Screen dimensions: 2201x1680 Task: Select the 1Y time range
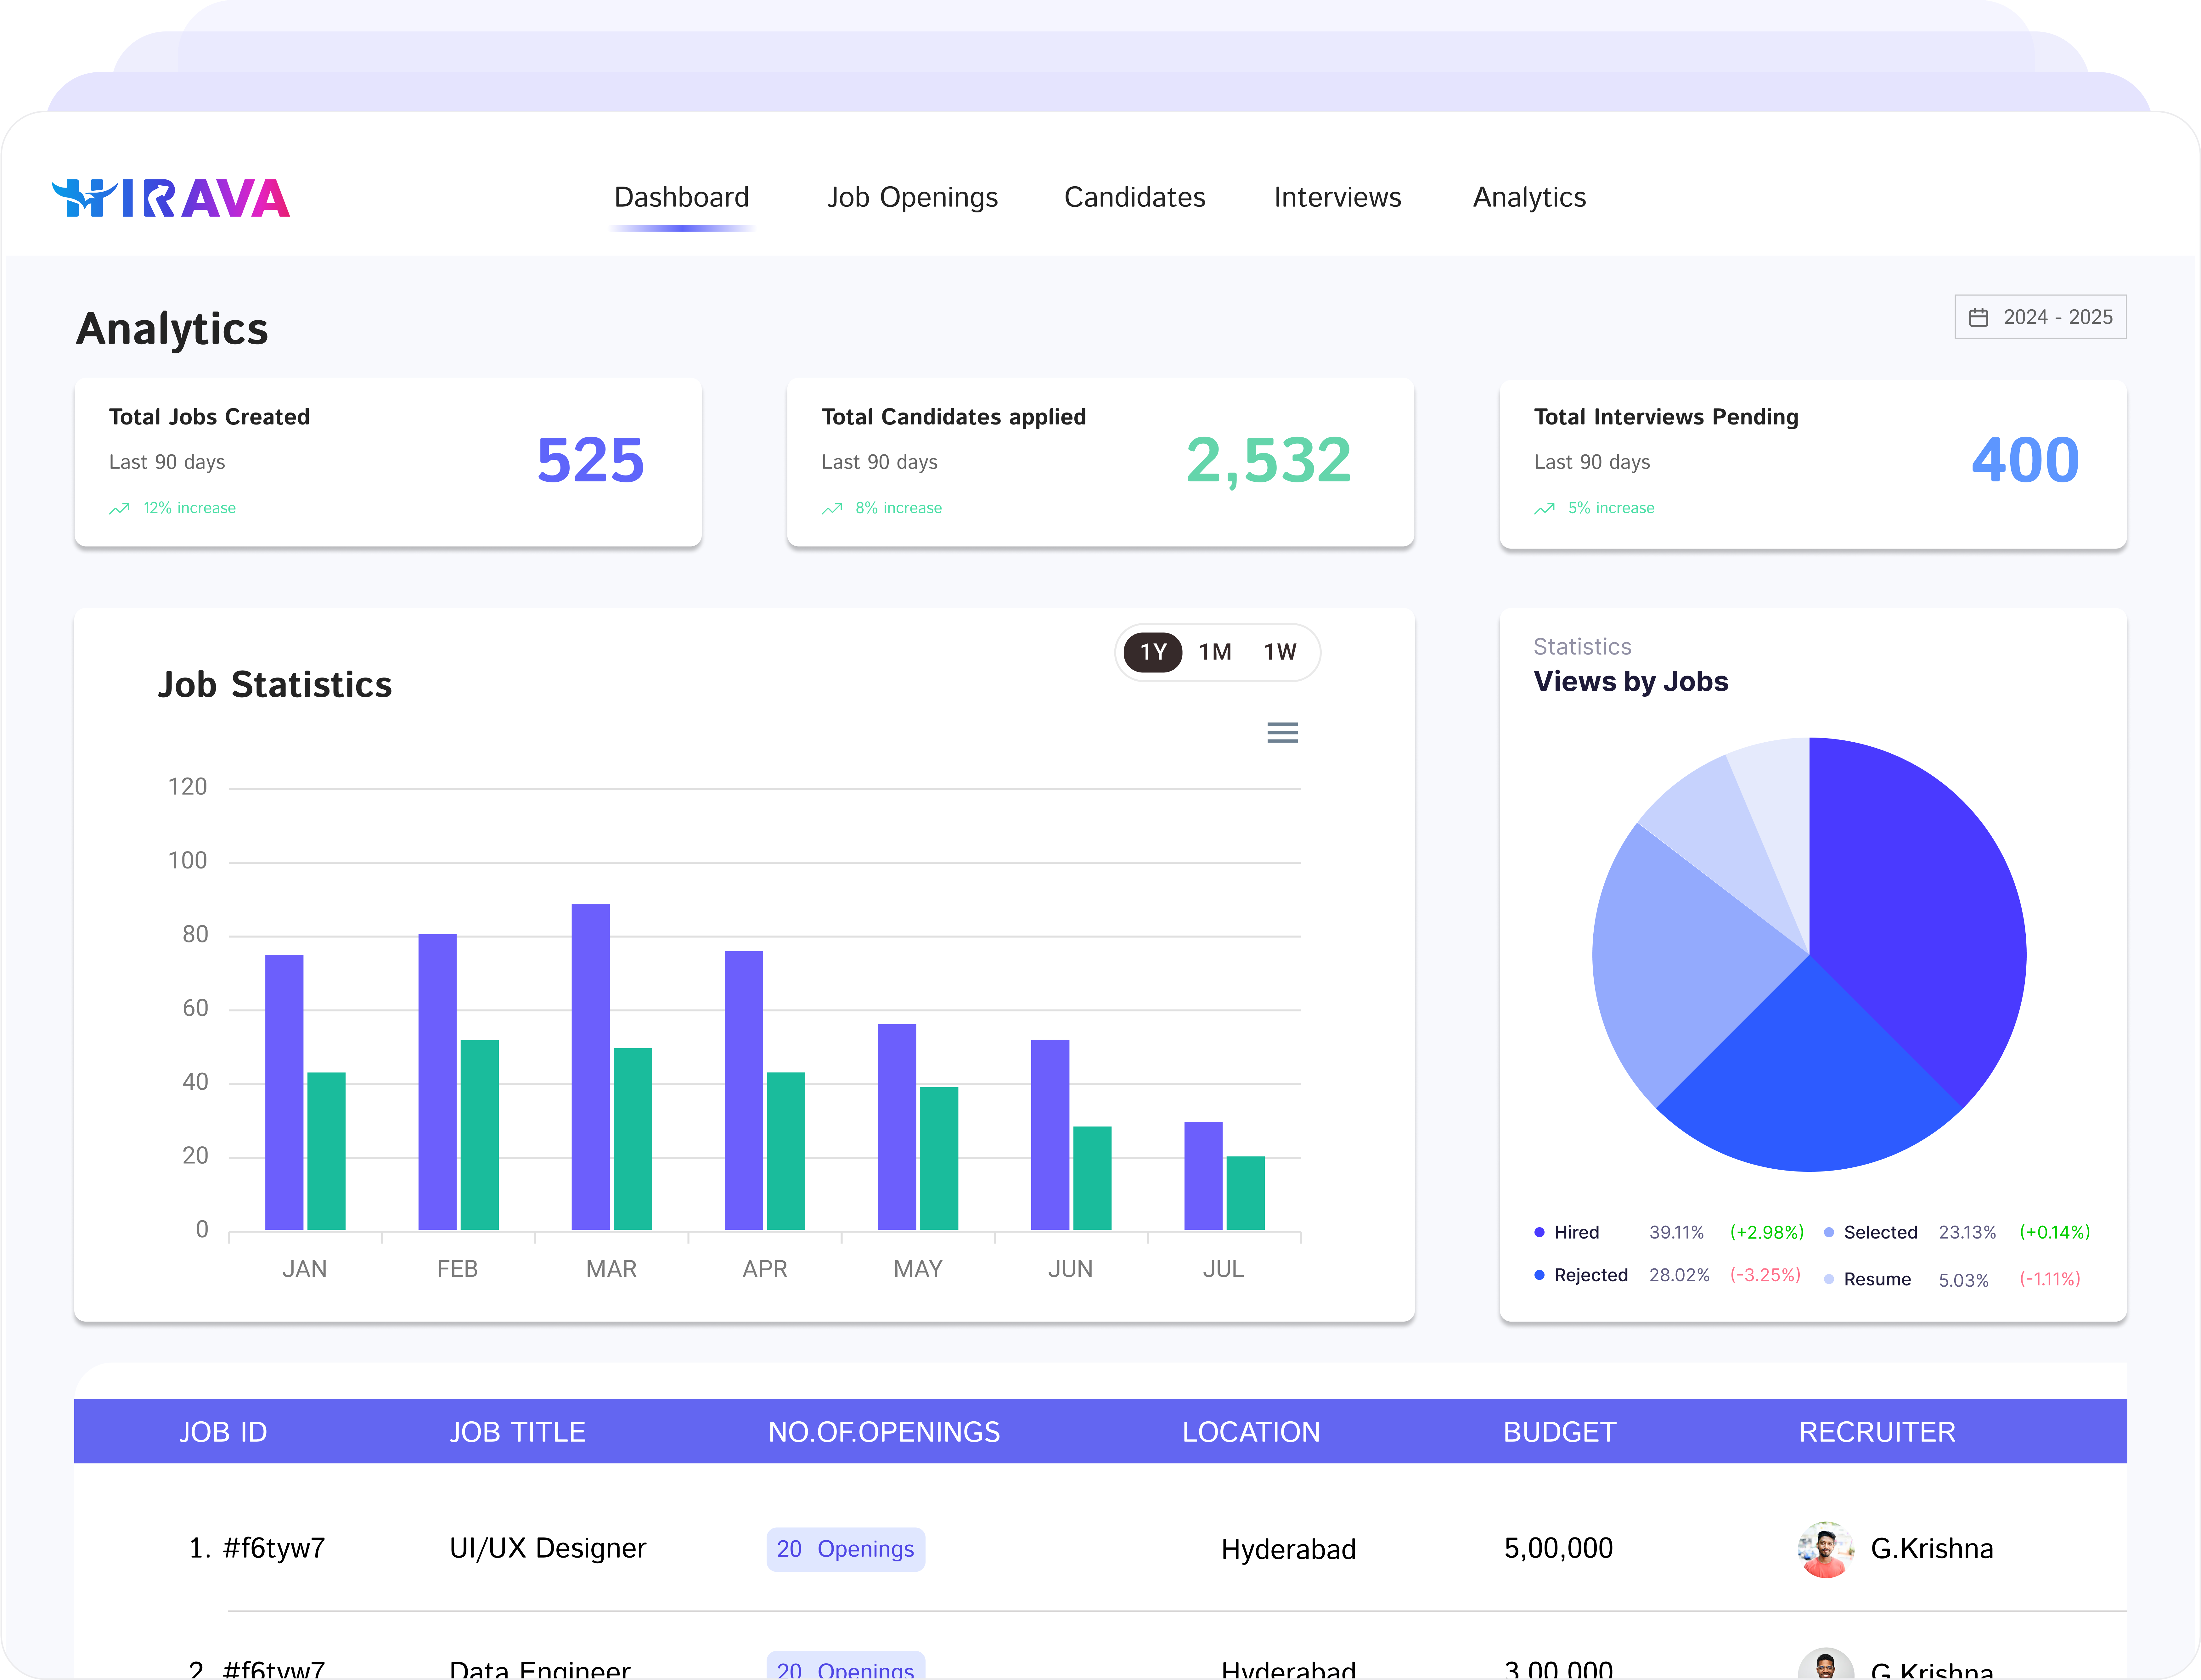click(x=1153, y=652)
